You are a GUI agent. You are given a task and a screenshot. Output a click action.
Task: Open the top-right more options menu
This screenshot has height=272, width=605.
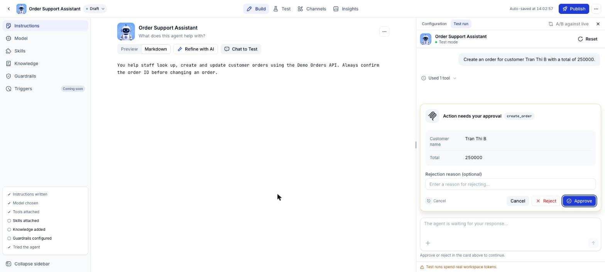[596, 9]
